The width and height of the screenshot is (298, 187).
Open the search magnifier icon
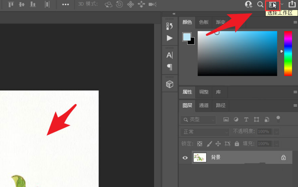(x=260, y=4)
